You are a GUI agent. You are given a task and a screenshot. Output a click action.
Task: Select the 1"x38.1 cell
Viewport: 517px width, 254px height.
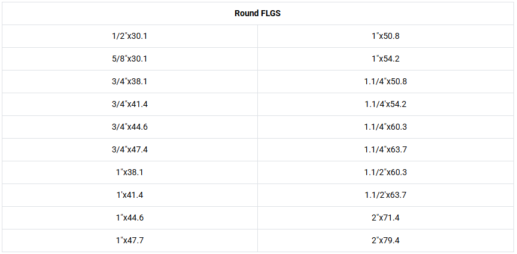[x=130, y=172]
